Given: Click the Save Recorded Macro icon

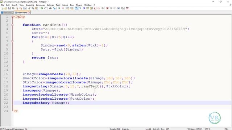Looking at the screenshot, I should click(123, 8).
